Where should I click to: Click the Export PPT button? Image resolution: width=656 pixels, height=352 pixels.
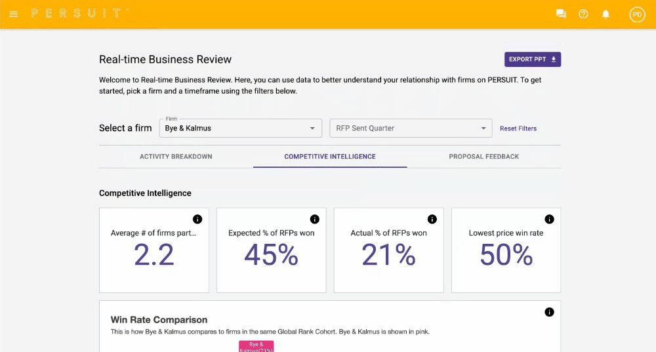[532, 60]
